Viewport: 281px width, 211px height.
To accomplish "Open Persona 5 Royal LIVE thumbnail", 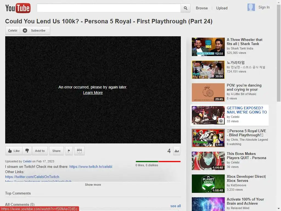I will coord(208,138).
